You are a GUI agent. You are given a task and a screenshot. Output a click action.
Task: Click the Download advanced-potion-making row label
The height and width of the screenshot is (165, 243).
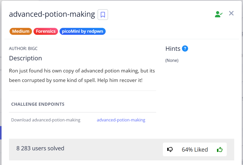[46, 120]
